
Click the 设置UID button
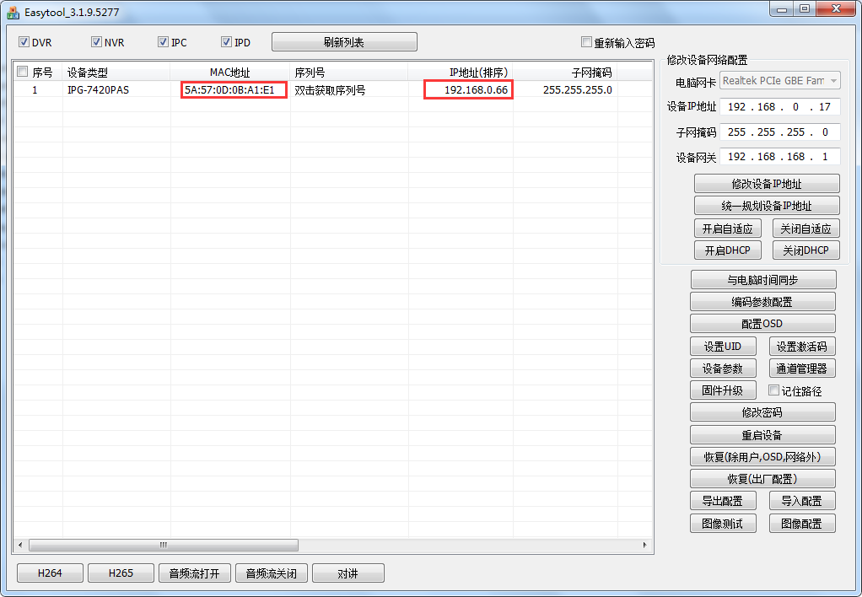coord(723,347)
